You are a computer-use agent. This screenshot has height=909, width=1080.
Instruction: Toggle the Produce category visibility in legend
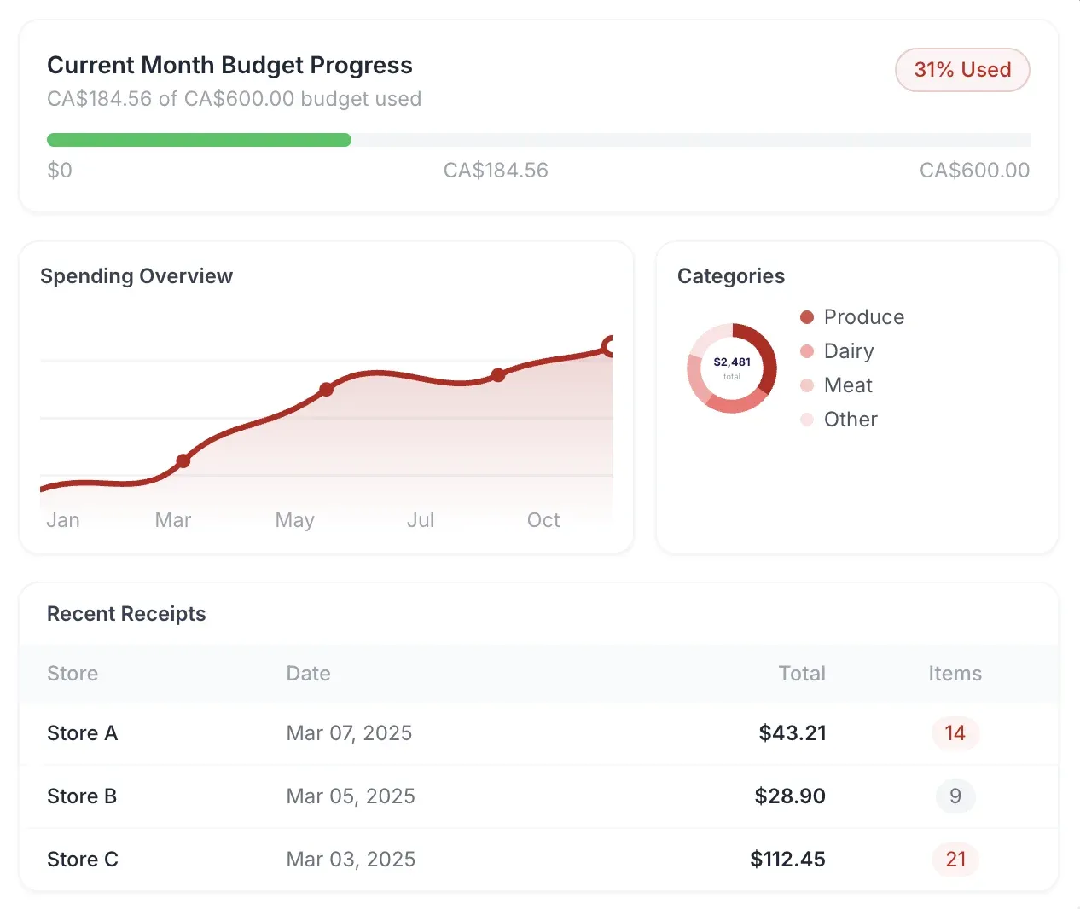click(x=863, y=316)
